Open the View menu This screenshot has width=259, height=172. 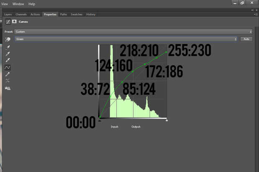coord(5,4)
